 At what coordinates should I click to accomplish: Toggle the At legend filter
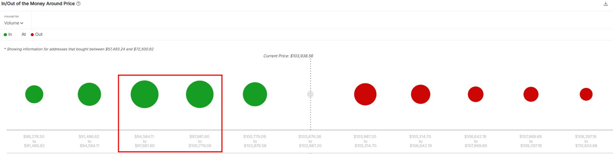tap(23, 34)
